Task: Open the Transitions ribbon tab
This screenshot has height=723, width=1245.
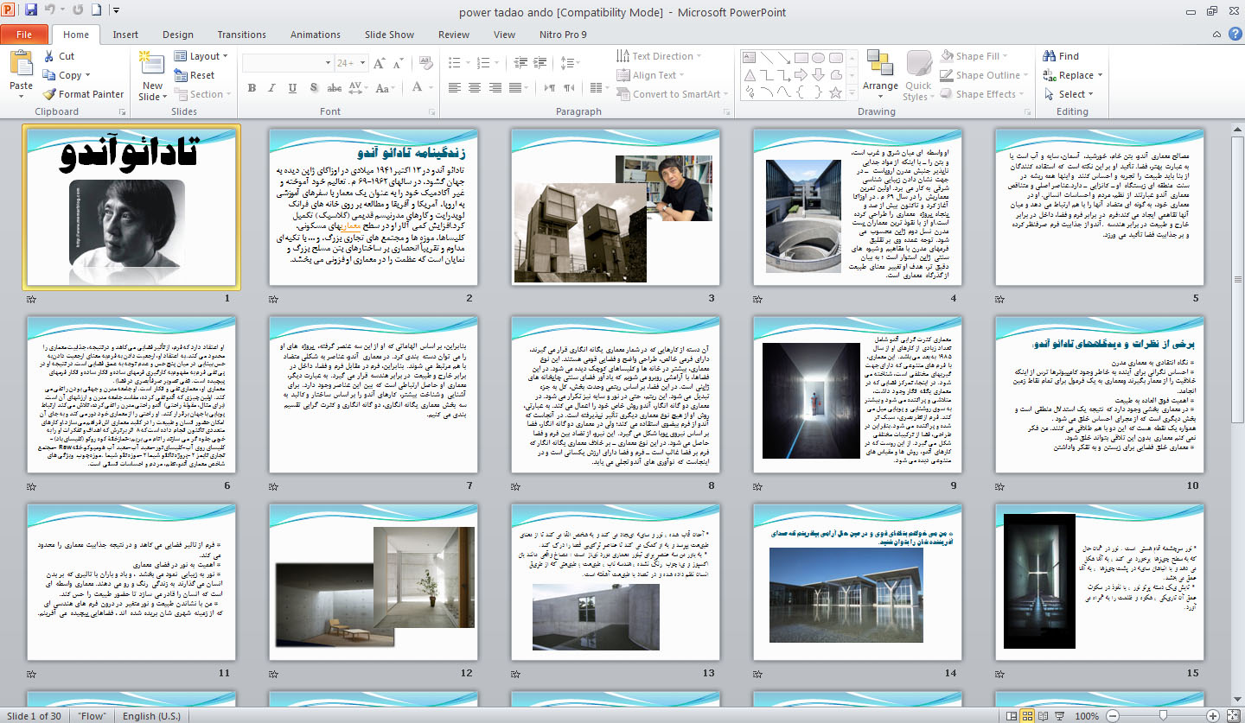Action: [x=241, y=35]
